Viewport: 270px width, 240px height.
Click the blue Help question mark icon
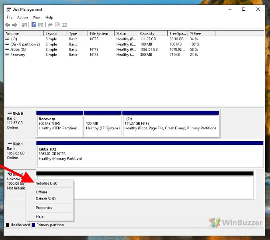(34, 25)
